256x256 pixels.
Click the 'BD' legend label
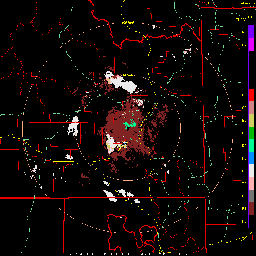point(244,121)
